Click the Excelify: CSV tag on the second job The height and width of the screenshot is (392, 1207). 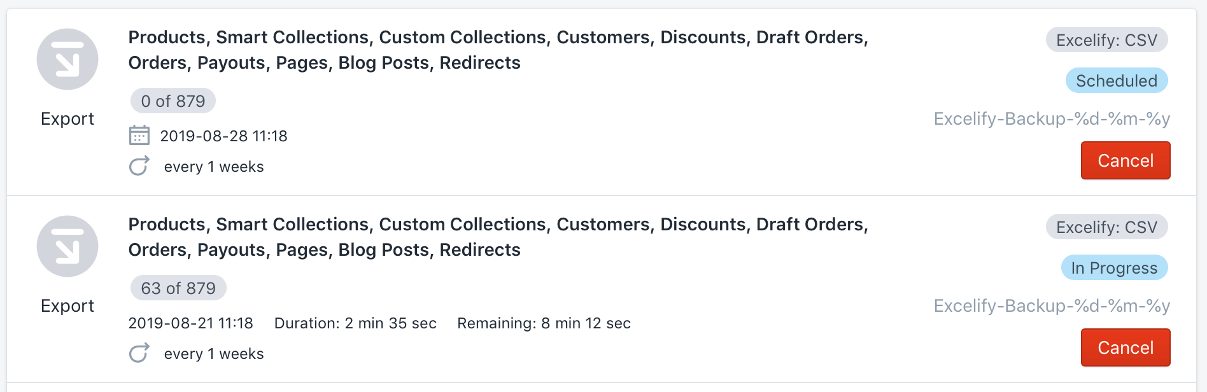pos(1106,227)
